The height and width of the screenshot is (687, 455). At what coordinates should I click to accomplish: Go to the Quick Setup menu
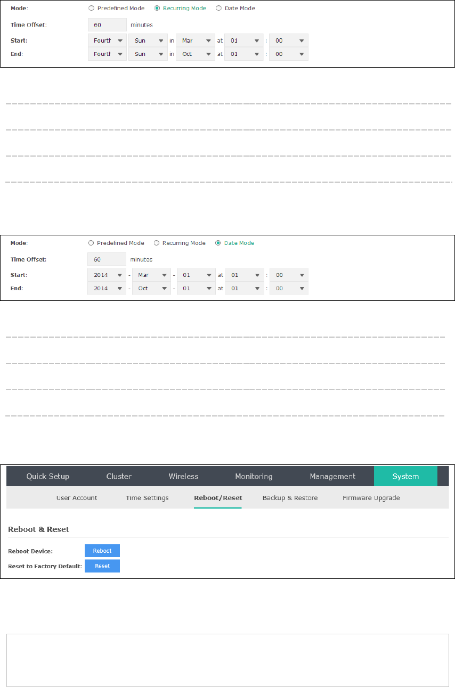coord(48,476)
